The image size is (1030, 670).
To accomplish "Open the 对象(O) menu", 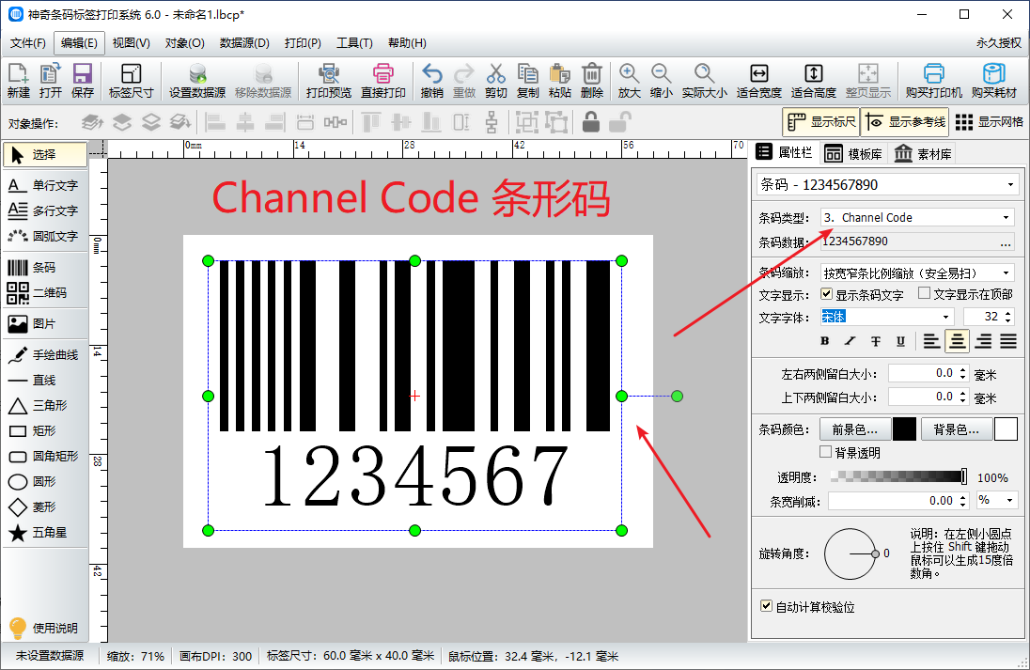I will (184, 43).
